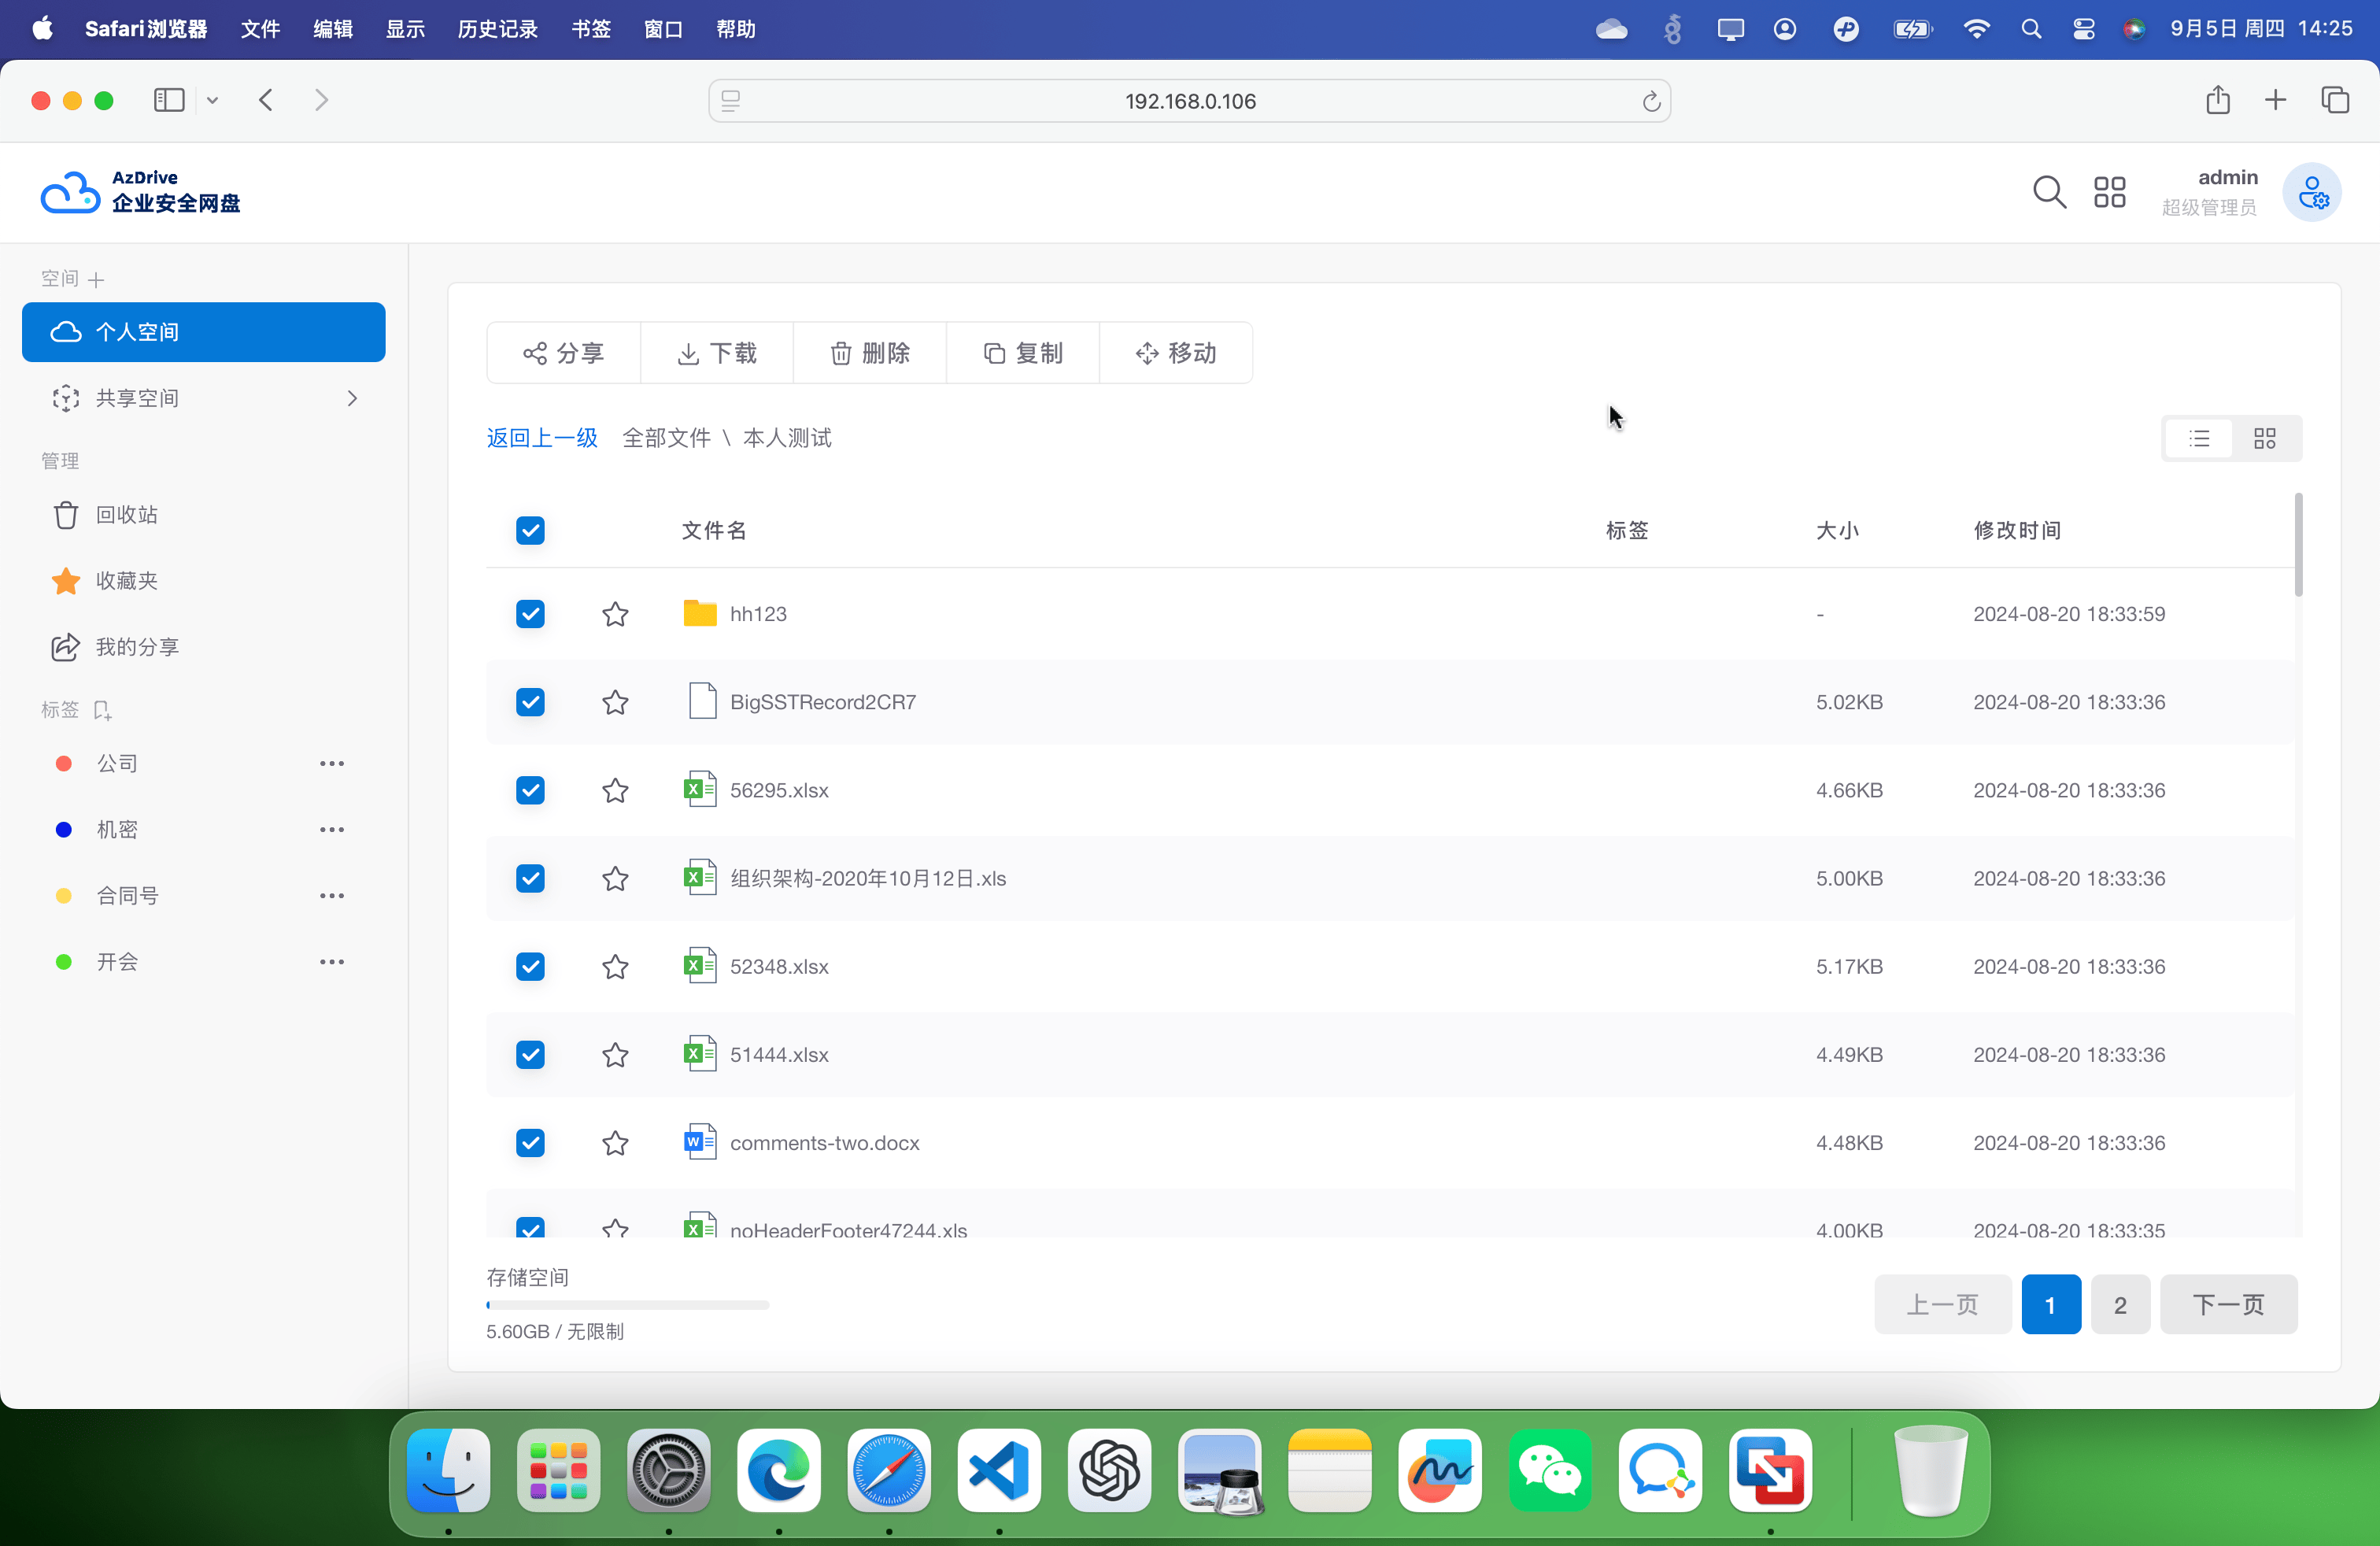Switch to list view layout icon

[2199, 439]
